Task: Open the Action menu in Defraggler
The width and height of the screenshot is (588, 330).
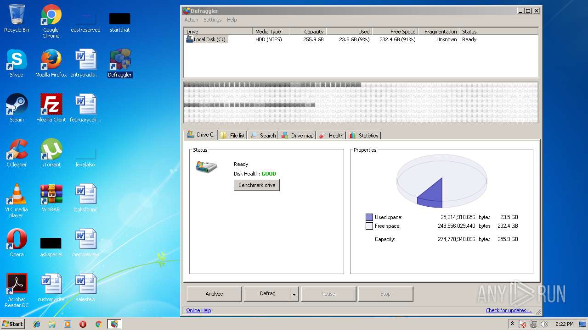Action: point(191,20)
